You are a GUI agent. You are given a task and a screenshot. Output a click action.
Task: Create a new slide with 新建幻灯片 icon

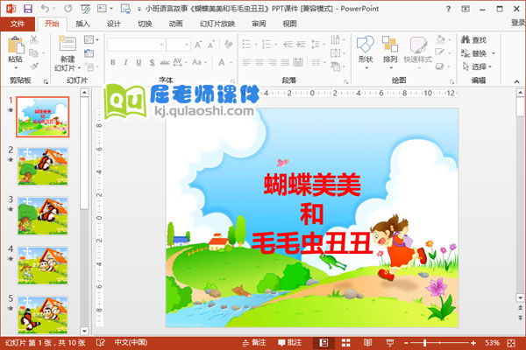(x=68, y=44)
